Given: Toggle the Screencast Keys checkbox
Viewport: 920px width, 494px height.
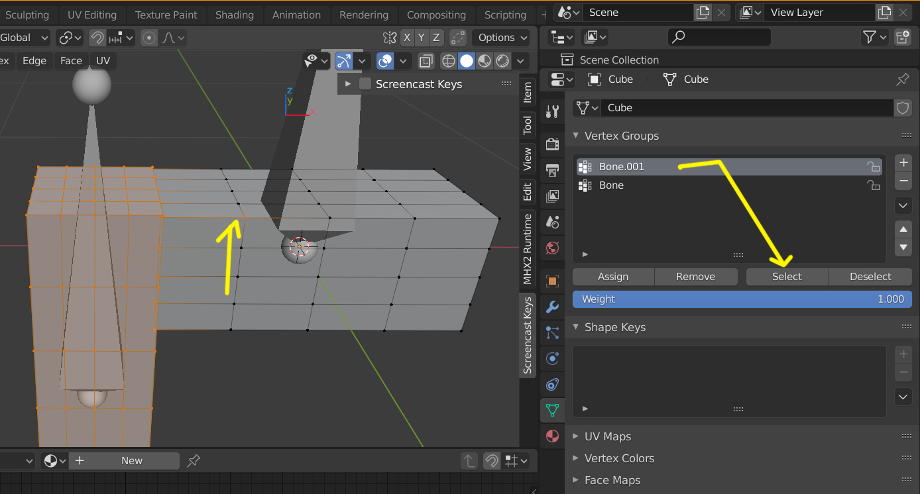Looking at the screenshot, I should pyautogui.click(x=365, y=84).
